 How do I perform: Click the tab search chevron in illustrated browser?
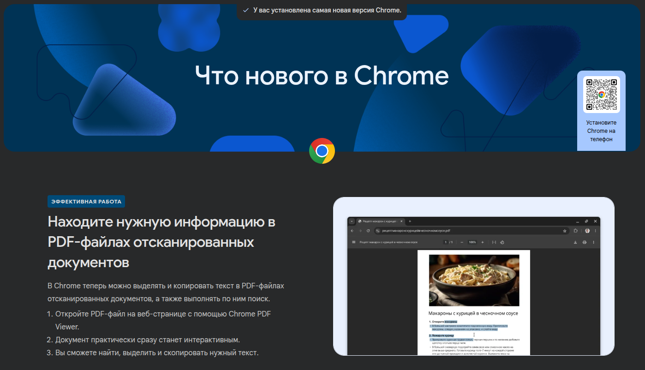351,221
